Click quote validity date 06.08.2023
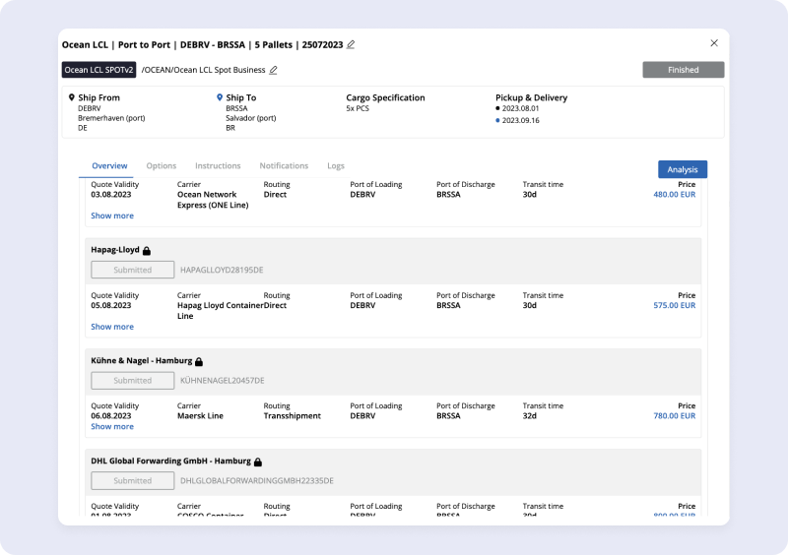This screenshot has width=788, height=555. coord(111,416)
